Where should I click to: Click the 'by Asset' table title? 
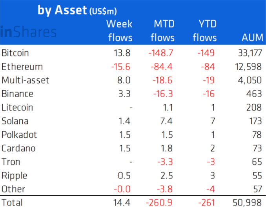point(77,11)
